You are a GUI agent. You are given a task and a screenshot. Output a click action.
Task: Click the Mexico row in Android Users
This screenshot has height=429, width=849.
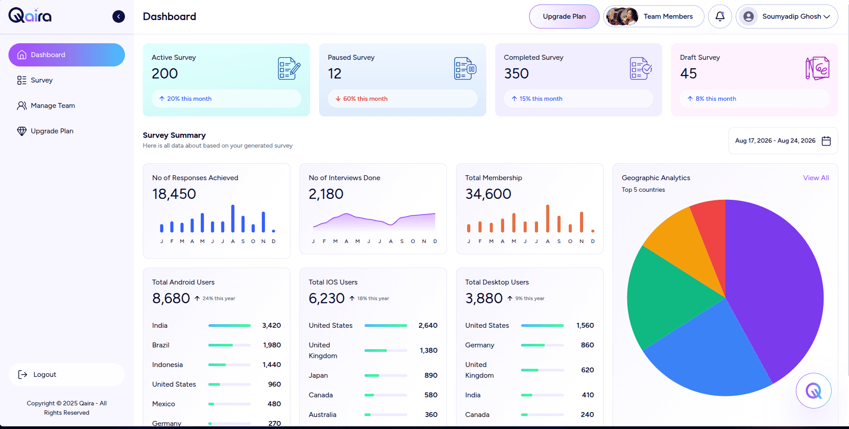point(216,404)
